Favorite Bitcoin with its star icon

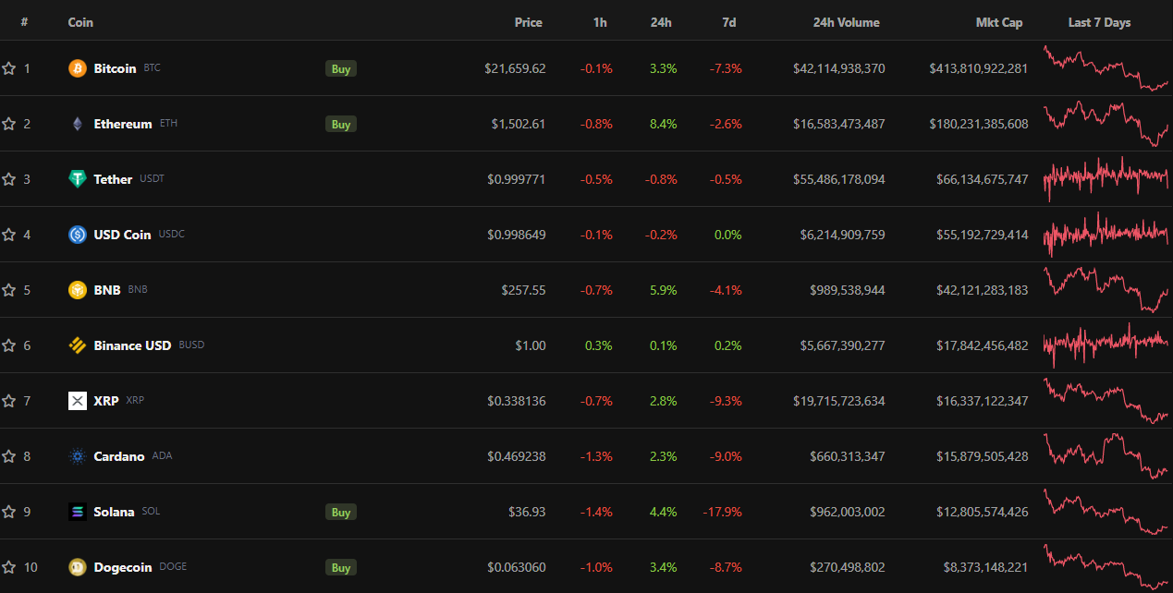coord(8,68)
